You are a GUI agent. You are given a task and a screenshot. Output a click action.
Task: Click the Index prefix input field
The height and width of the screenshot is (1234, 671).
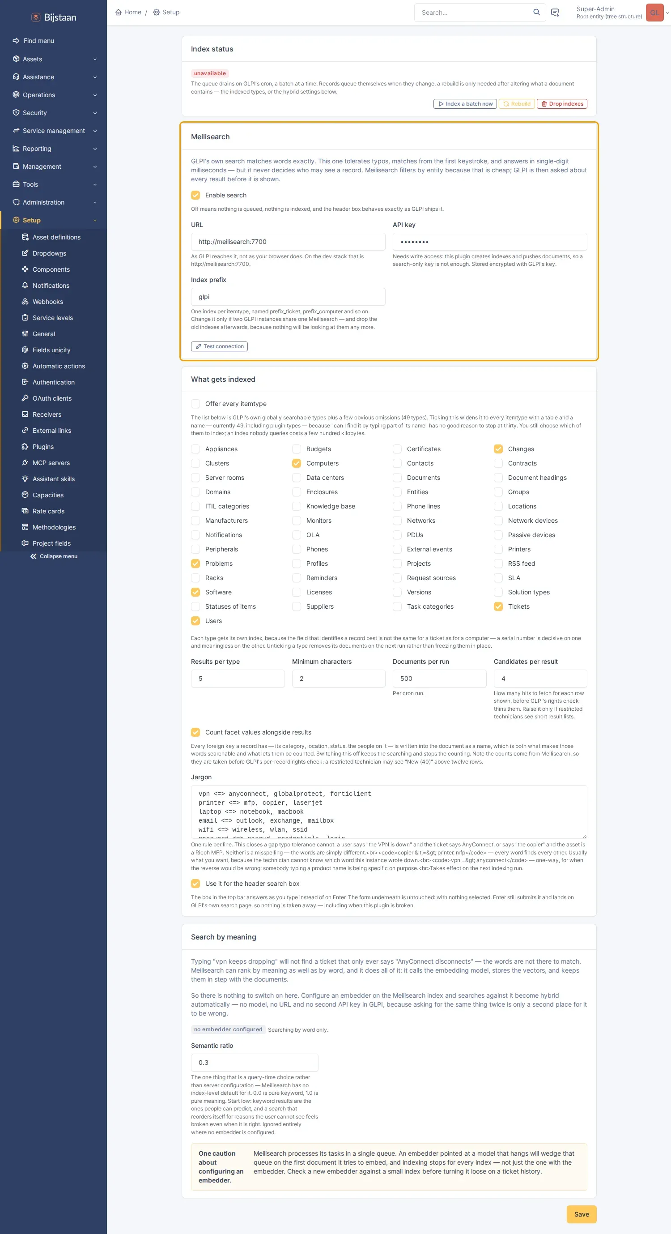pos(288,297)
